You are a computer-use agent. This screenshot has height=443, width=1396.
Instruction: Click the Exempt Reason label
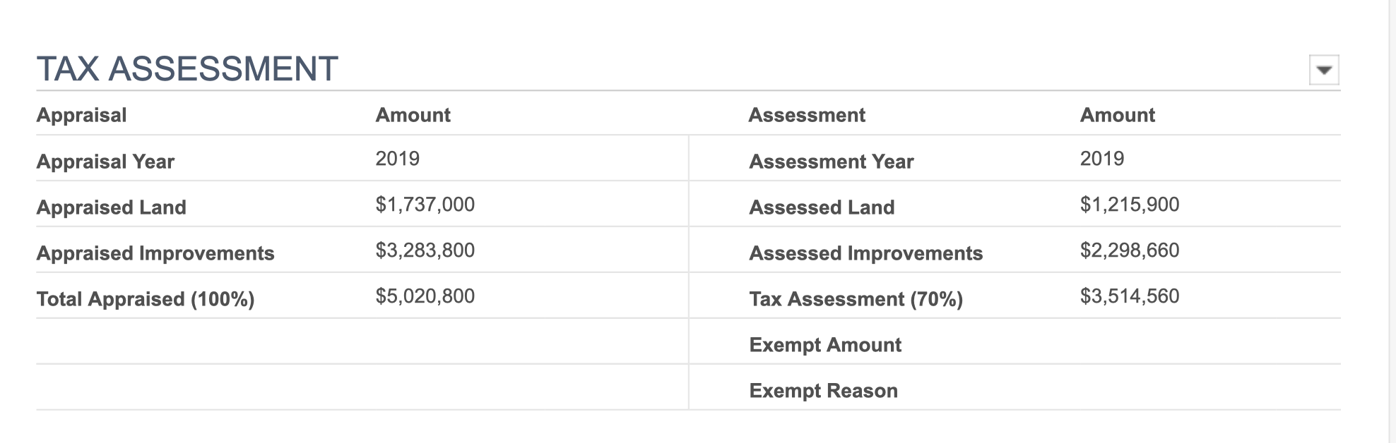click(x=824, y=391)
